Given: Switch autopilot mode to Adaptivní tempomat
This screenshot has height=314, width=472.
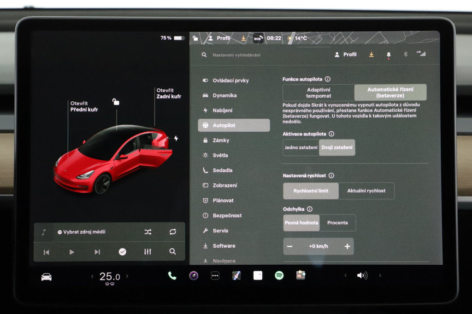Looking at the screenshot, I should tap(319, 92).
